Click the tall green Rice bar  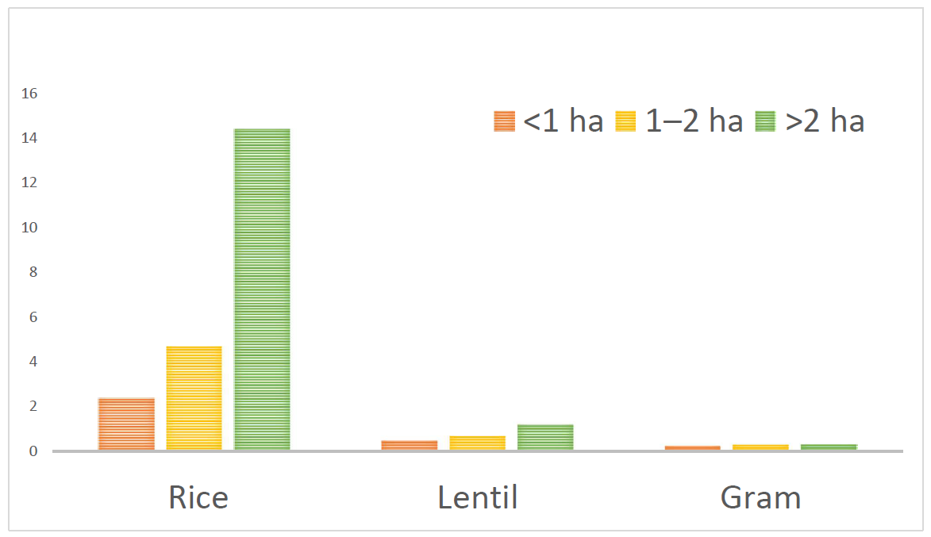pyautogui.click(x=262, y=289)
